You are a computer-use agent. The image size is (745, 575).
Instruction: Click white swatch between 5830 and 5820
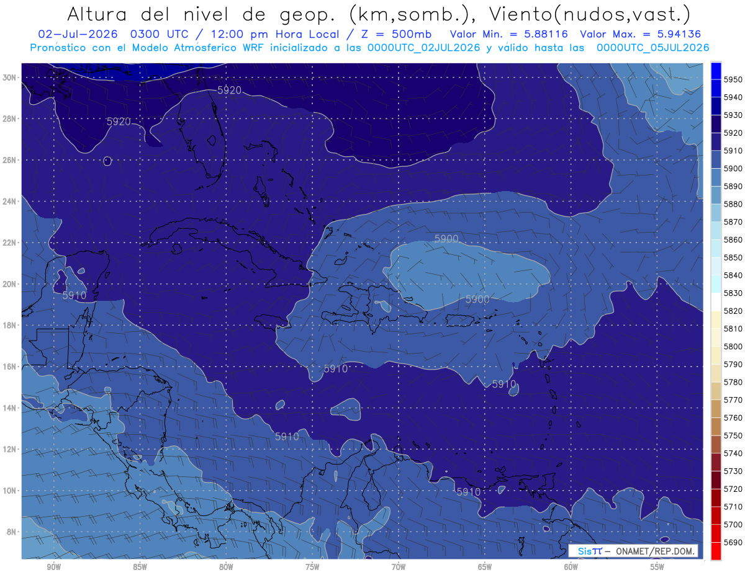[x=716, y=302]
